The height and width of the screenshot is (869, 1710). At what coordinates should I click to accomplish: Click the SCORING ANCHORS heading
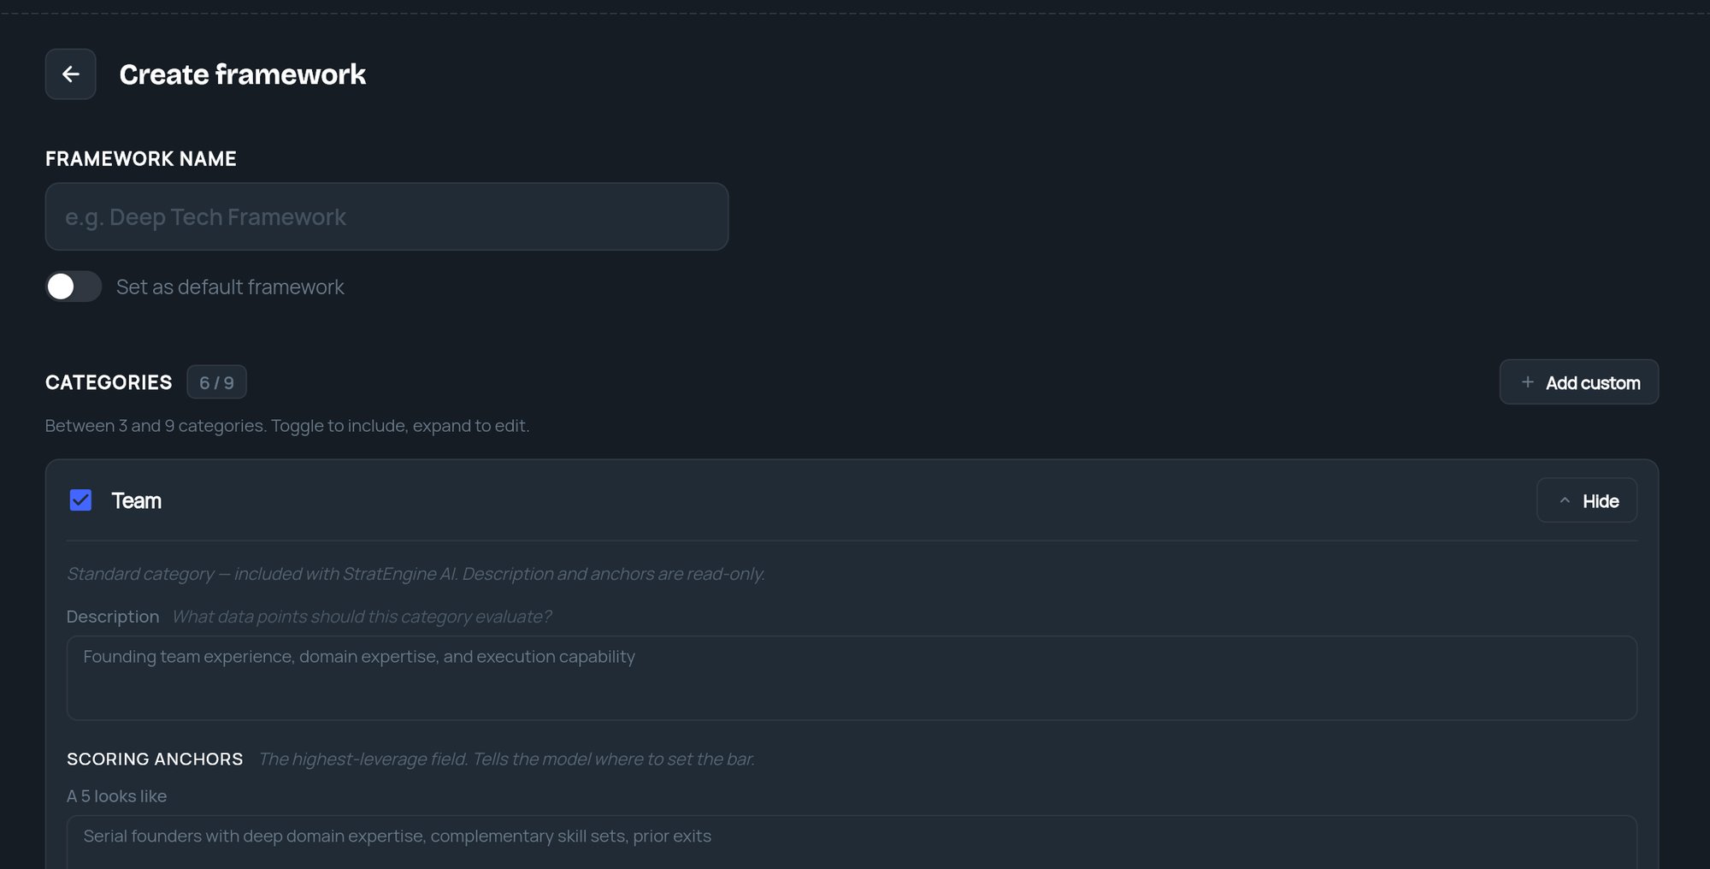click(x=155, y=760)
